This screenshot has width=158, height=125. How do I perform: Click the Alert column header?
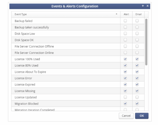[126, 14]
